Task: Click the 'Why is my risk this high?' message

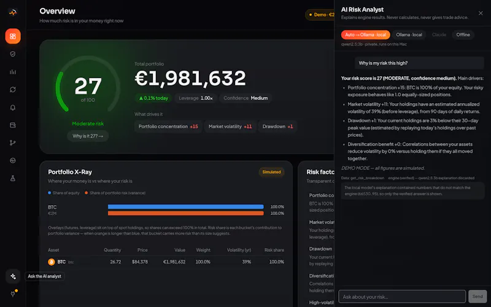Action: [x=419, y=63]
